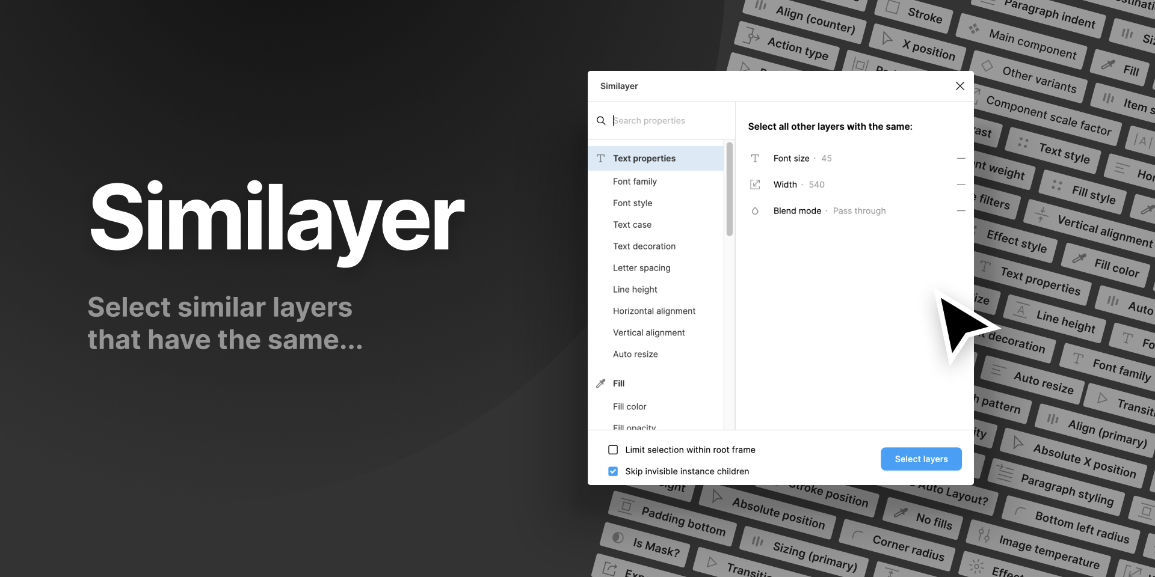1155x577 pixels.
Task: Click the Font size T icon
Action: (x=755, y=158)
